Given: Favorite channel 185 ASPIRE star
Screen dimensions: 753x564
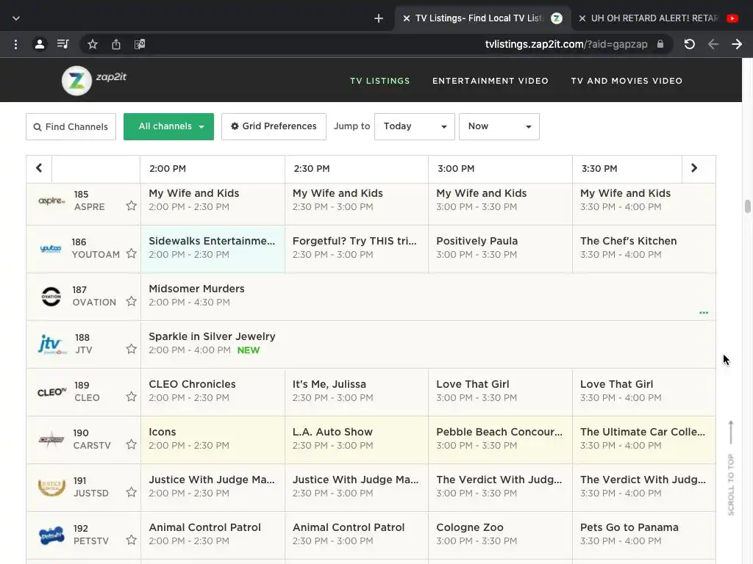Looking at the screenshot, I should 131,206.
